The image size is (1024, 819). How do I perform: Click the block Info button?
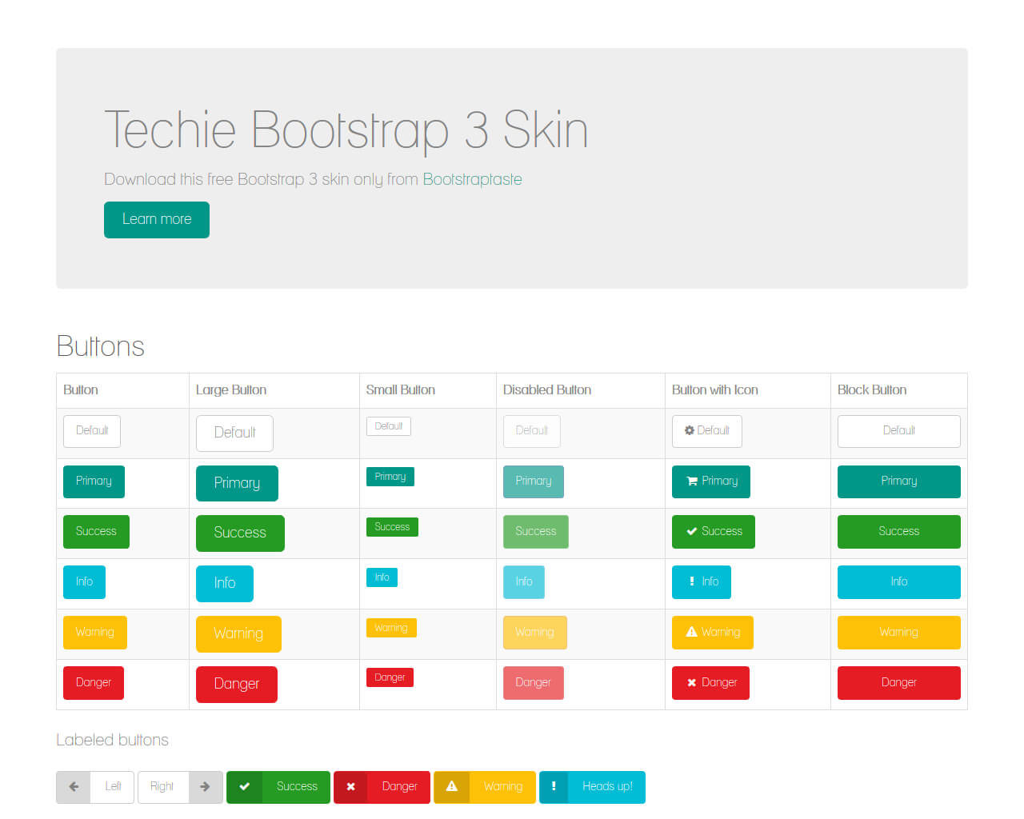[x=899, y=582]
